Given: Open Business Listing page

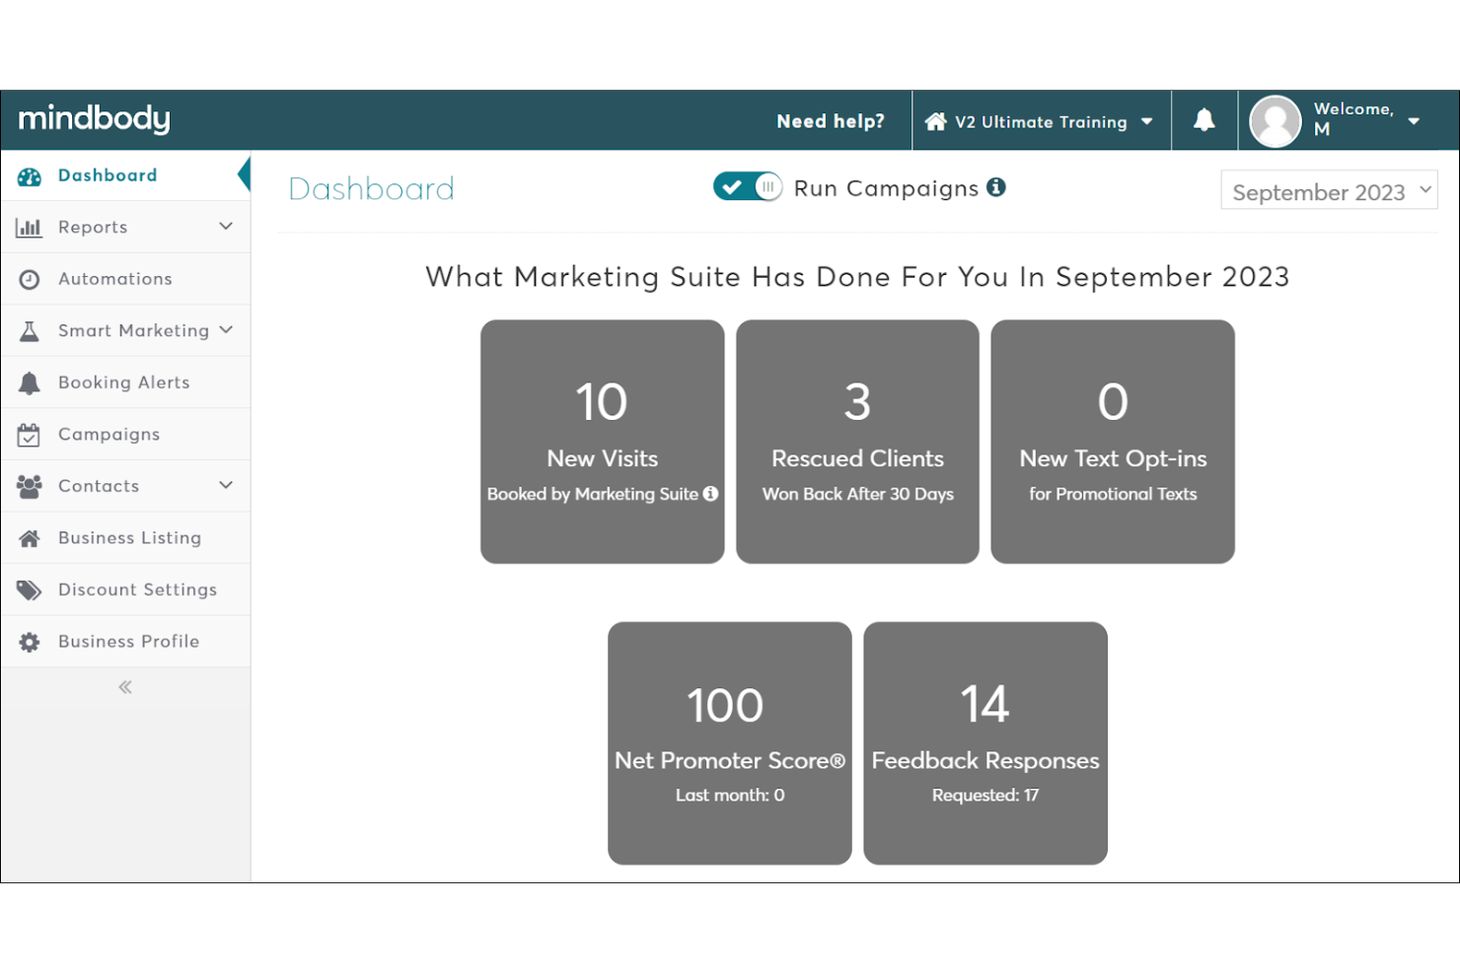Looking at the screenshot, I should (x=125, y=537).
